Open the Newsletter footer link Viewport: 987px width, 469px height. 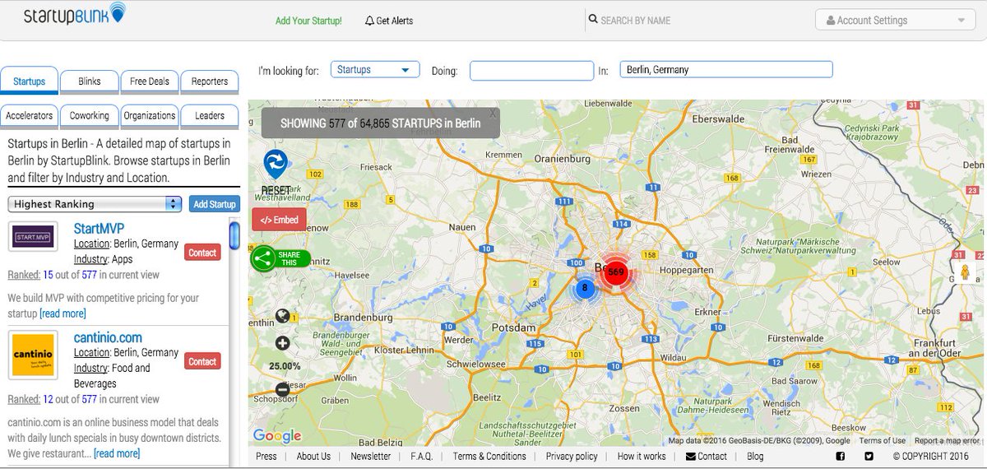[371, 456]
